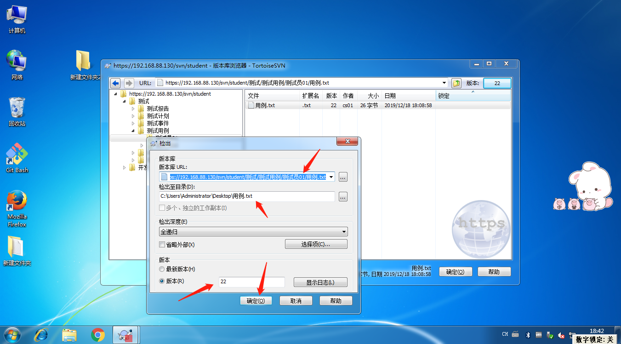Select the 最新版本 radio button
The image size is (621, 344).
[162, 269]
